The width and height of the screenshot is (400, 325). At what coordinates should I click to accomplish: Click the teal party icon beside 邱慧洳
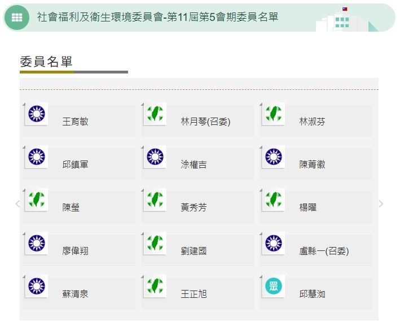point(274,287)
